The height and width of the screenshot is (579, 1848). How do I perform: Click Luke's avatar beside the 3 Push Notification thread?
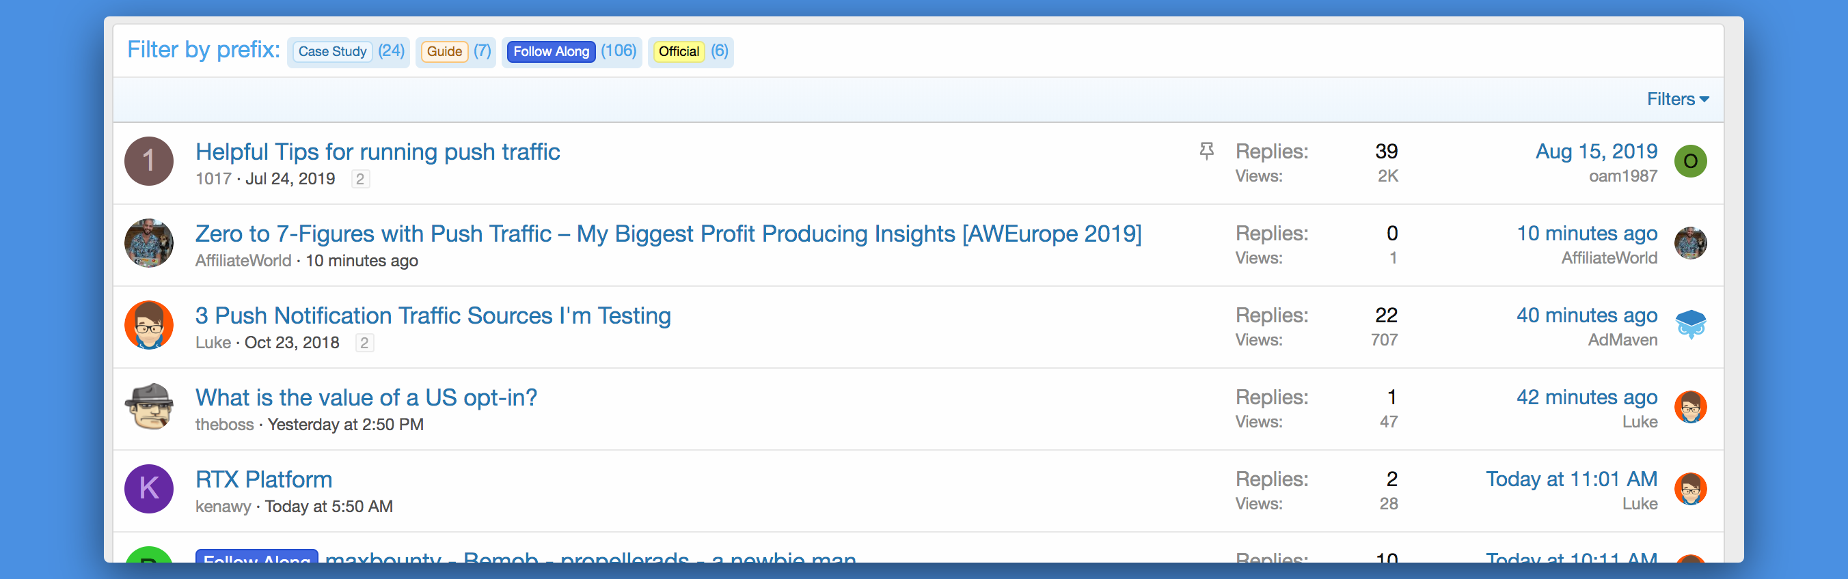148,324
